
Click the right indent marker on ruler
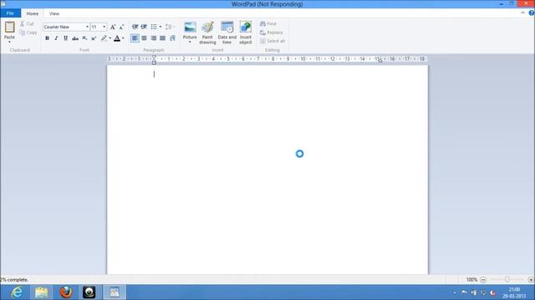(380, 61)
